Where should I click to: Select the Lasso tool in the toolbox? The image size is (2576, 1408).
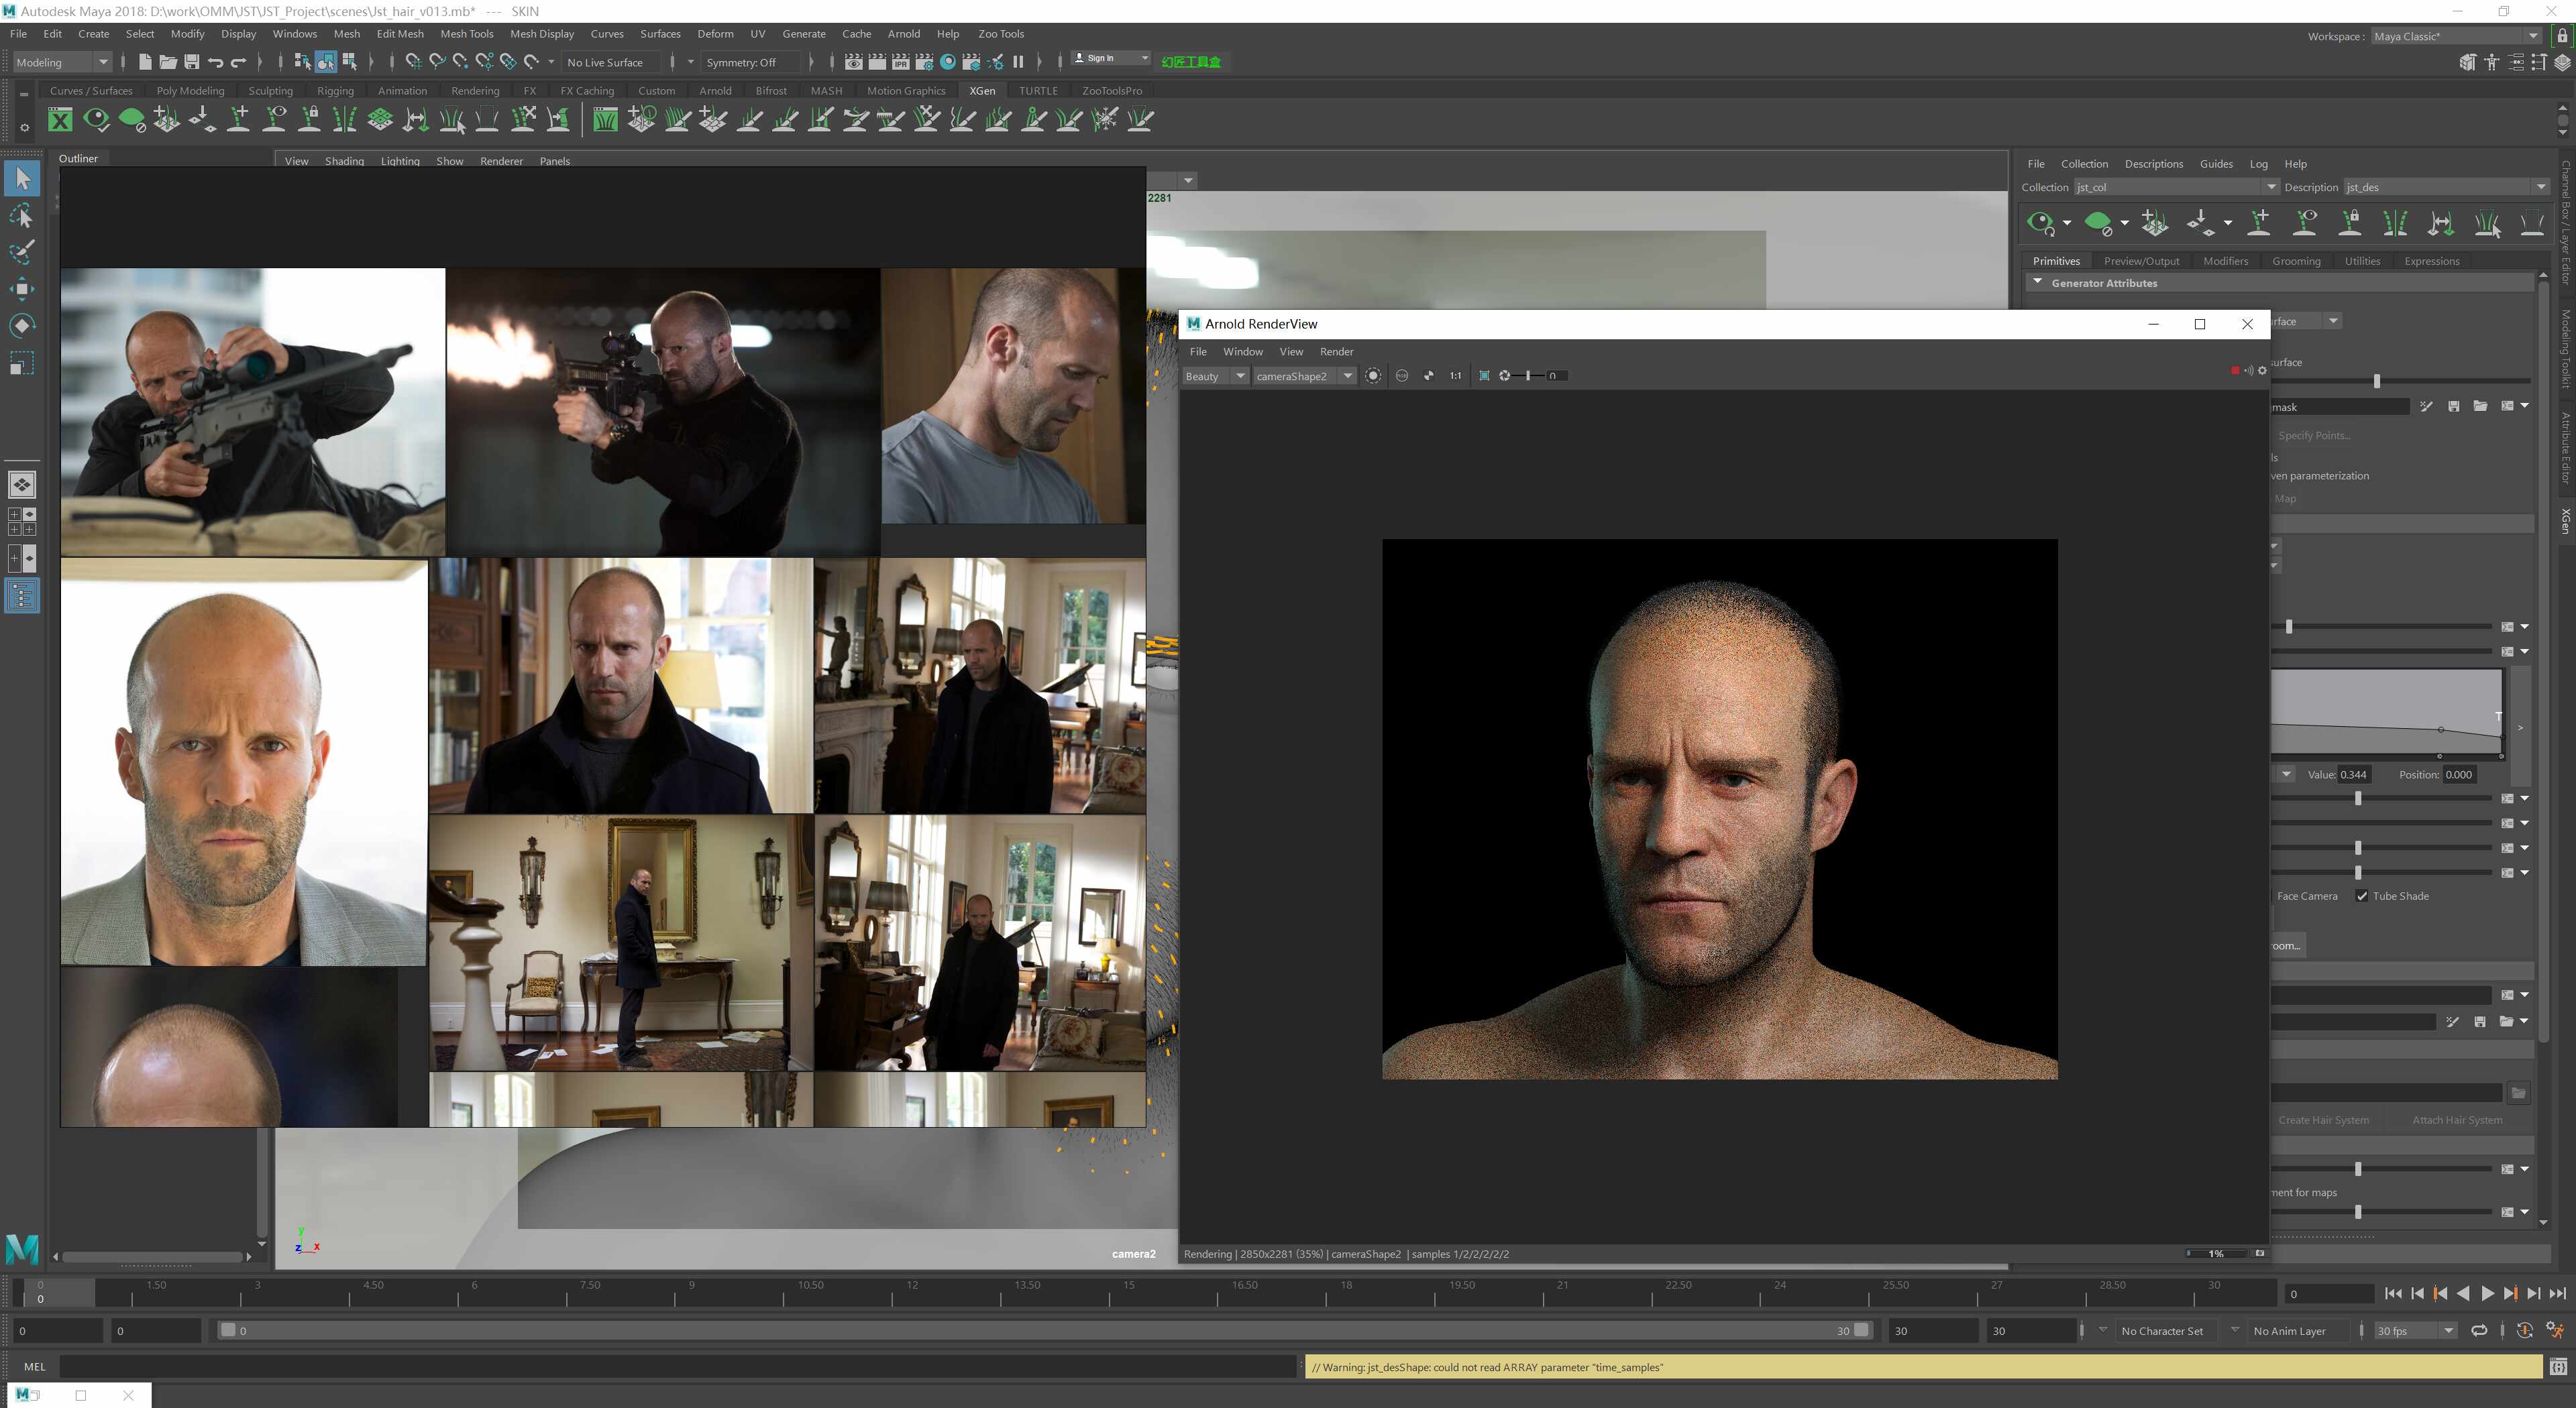coord(22,216)
